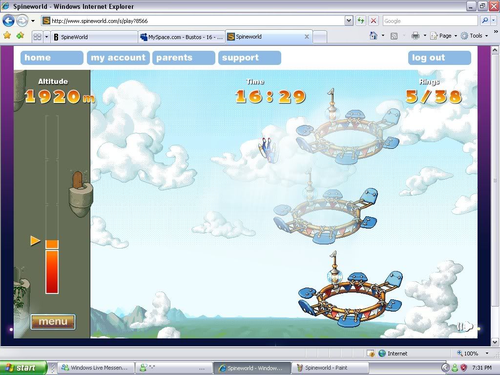Select the active Spineworld tab
This screenshot has height=375, width=500.
click(269, 37)
